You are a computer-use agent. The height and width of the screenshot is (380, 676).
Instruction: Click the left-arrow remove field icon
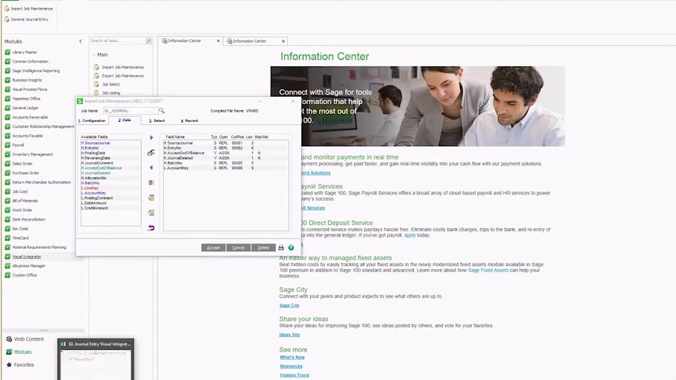(151, 168)
